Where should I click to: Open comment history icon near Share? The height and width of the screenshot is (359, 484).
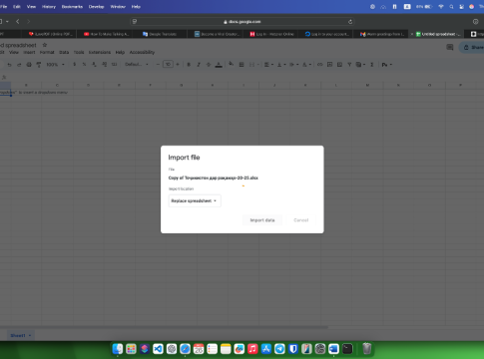point(450,47)
